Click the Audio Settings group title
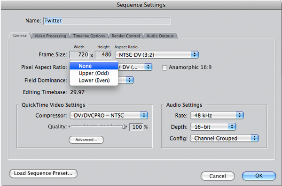 [x=184, y=105]
